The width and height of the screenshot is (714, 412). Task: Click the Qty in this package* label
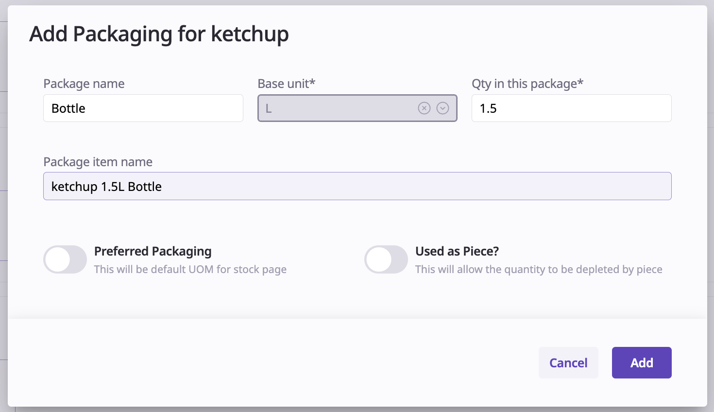point(527,84)
